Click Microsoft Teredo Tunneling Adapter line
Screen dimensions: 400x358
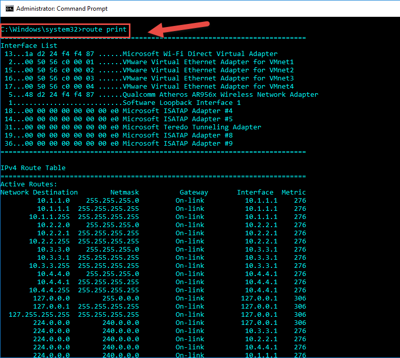[x=133, y=127]
